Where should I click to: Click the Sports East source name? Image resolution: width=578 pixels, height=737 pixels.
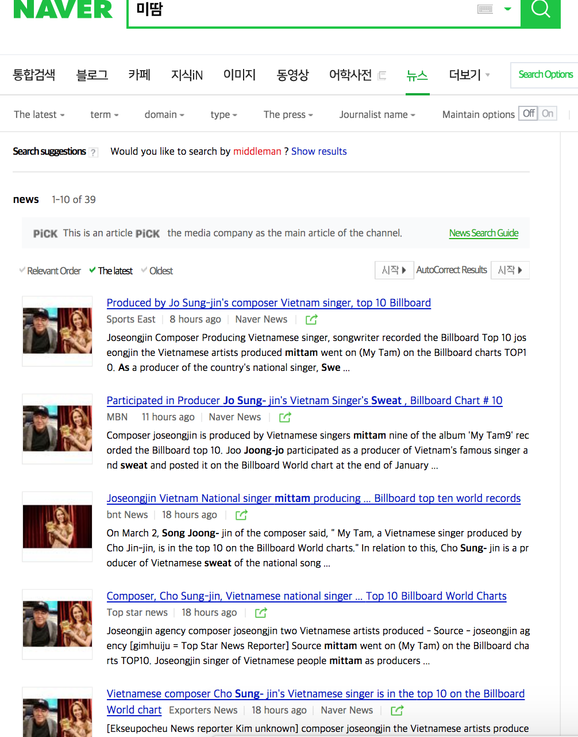pos(131,319)
